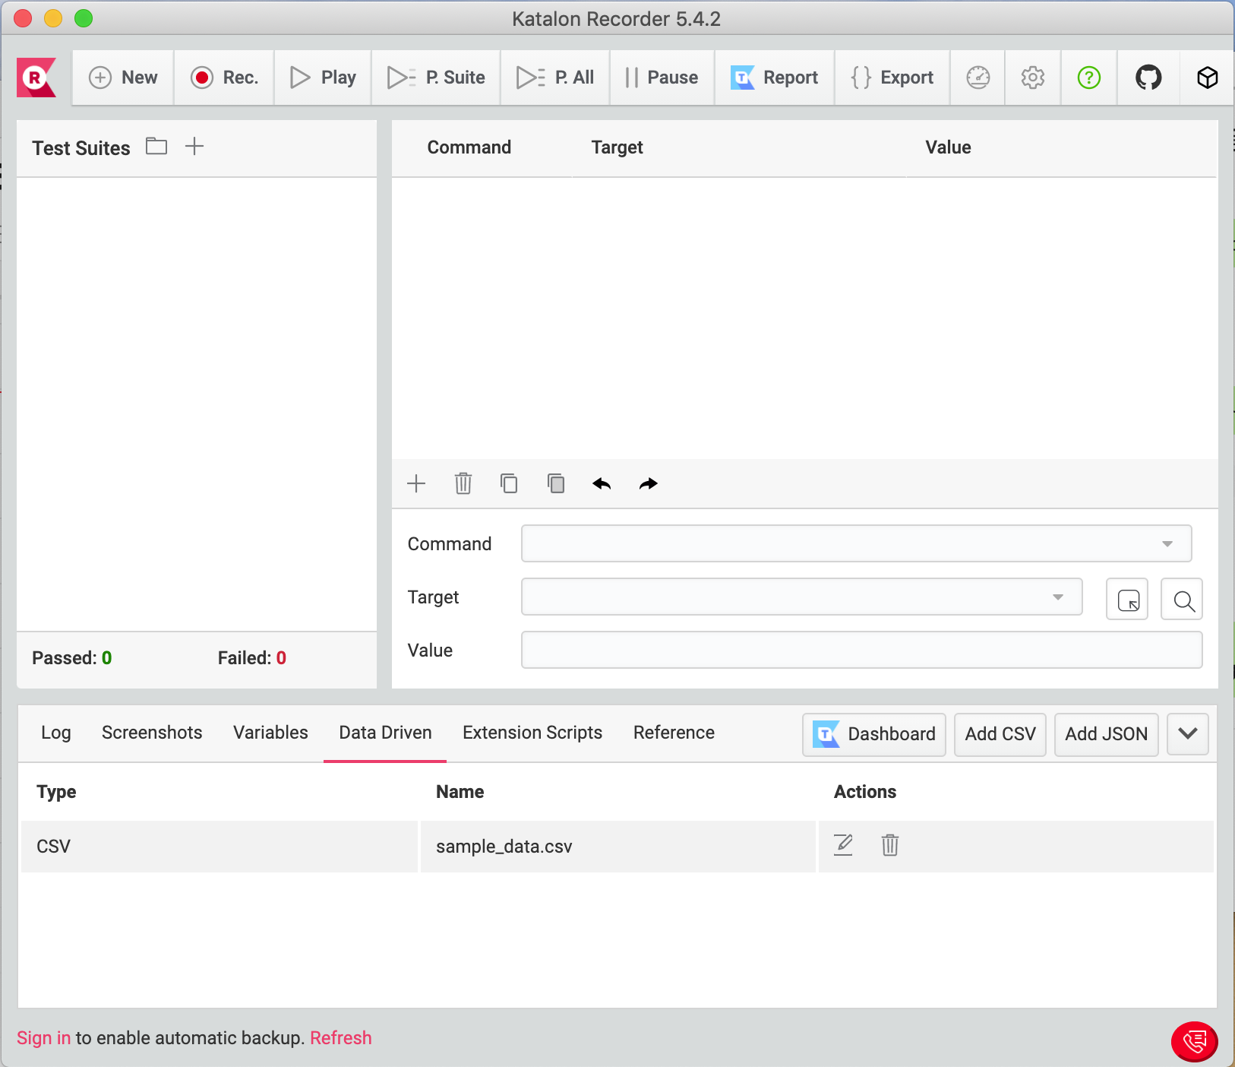Screen dimensions: 1235x1067
Task: Copy the selected command
Action: click(509, 483)
